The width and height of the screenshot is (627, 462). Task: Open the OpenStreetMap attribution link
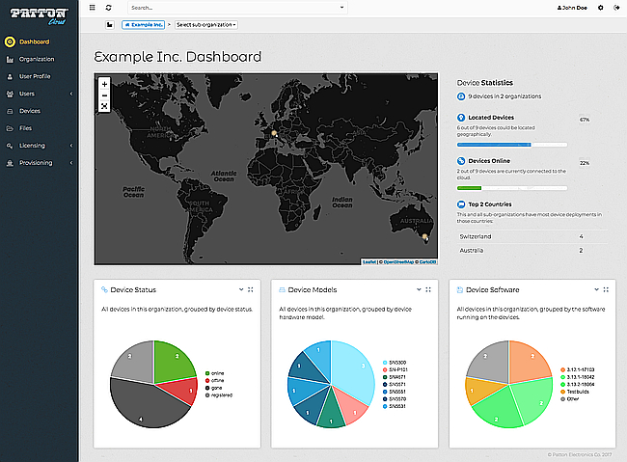point(398,262)
